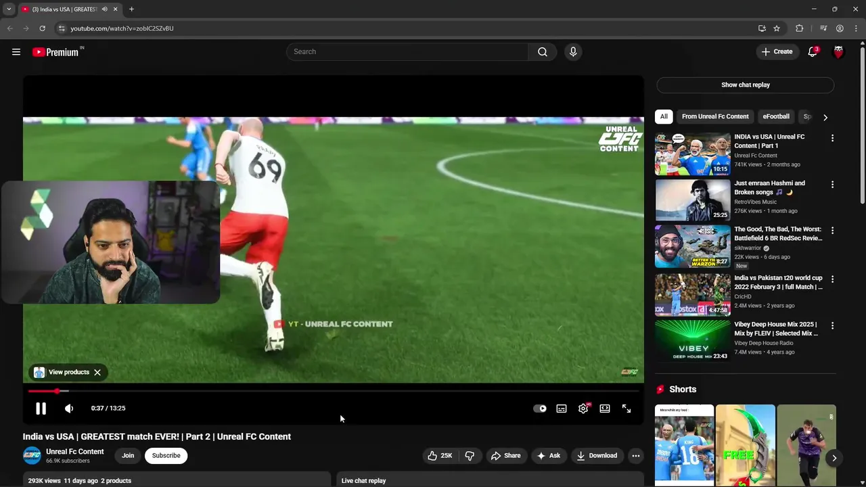Open View products shopping chip
Viewport: 866px width, 487px height.
tap(62, 373)
